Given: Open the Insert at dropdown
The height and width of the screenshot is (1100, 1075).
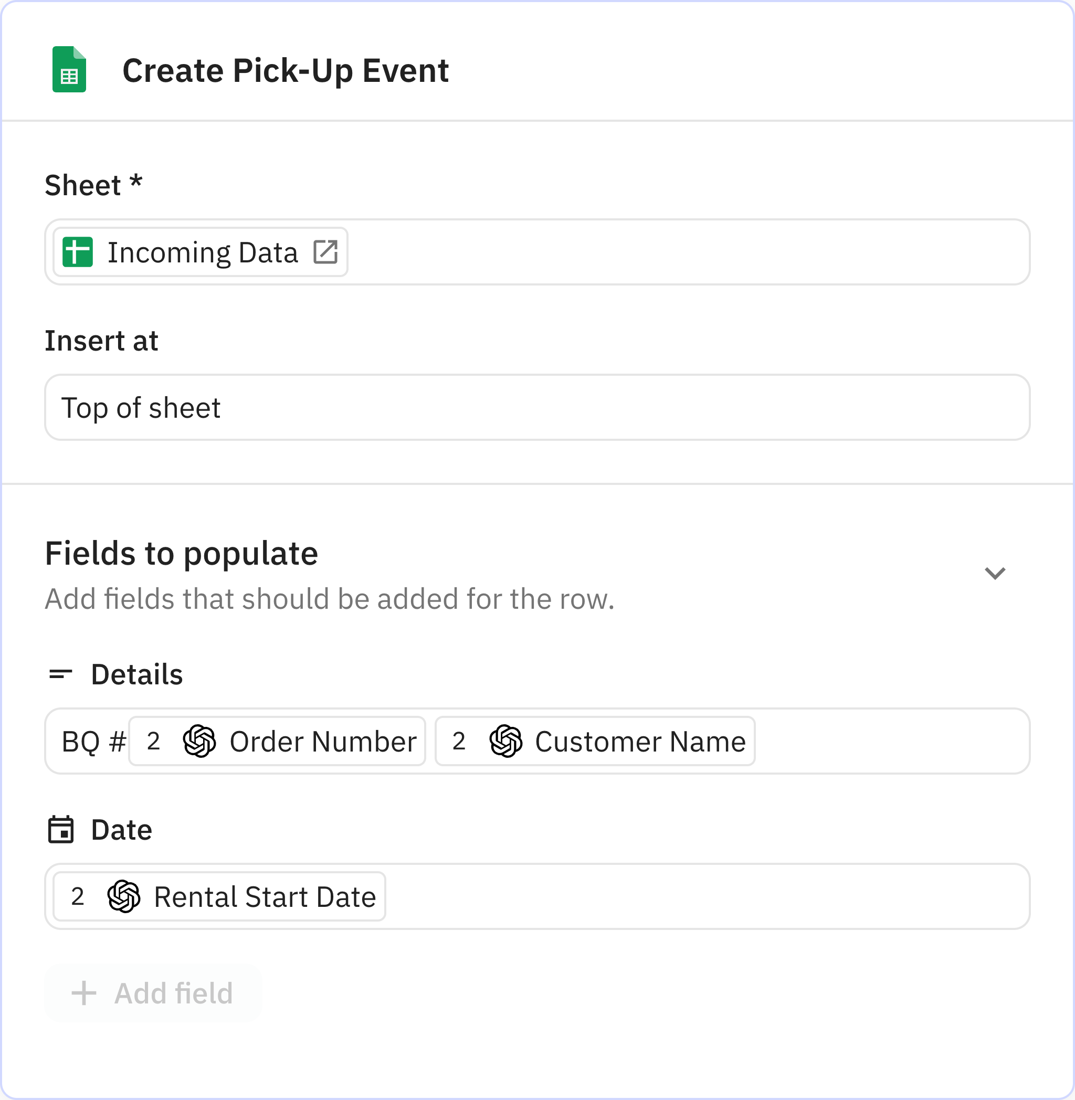Looking at the screenshot, I should tap(537, 407).
